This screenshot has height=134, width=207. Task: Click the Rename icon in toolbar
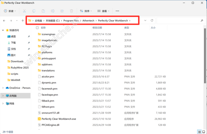coord(53,11)
